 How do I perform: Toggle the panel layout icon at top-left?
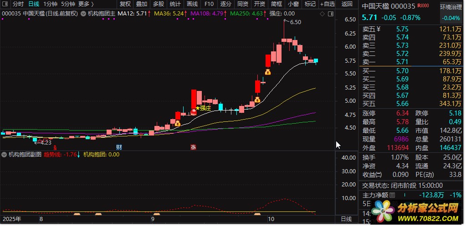[5, 4]
